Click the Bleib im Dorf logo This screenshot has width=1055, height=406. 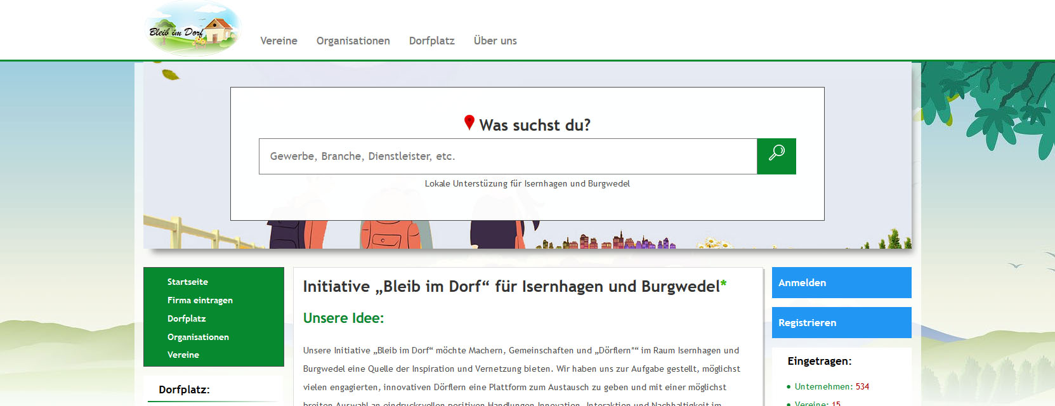point(193,30)
